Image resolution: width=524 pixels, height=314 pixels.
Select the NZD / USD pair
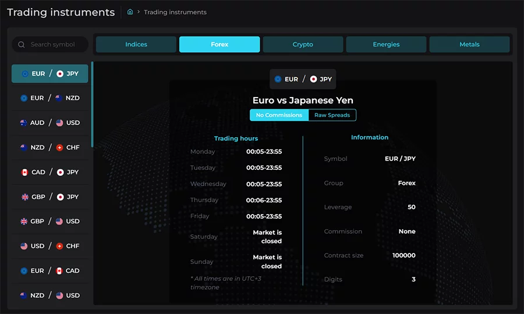[x=50, y=295]
